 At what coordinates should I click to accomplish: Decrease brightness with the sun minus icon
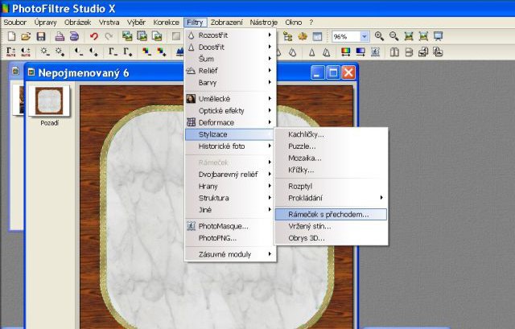(45, 51)
